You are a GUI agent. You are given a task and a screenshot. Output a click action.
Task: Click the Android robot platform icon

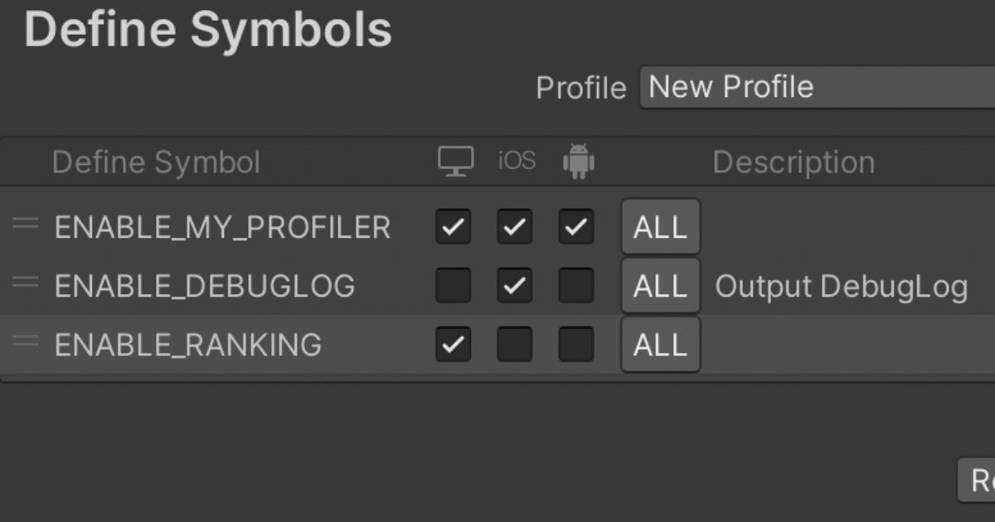pos(578,161)
